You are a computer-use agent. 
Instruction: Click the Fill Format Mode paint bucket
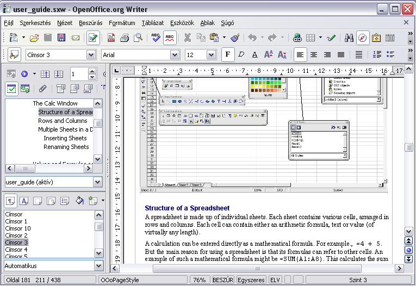pyautogui.click(x=79, y=201)
